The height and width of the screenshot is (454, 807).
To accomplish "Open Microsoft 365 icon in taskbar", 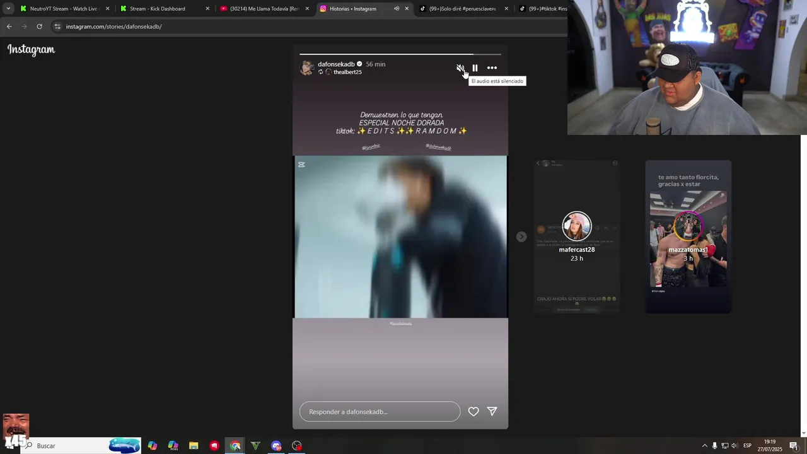I will 173,446.
